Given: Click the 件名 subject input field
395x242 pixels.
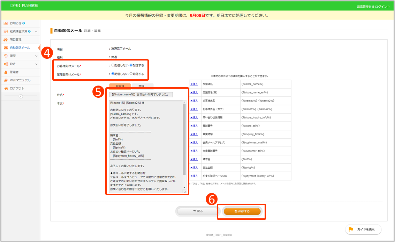Looking at the screenshot, I should [141, 94].
